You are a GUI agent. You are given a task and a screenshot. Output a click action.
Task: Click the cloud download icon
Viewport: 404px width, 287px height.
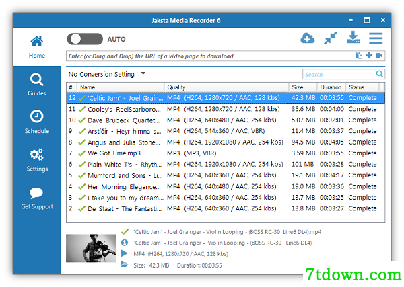click(x=308, y=38)
